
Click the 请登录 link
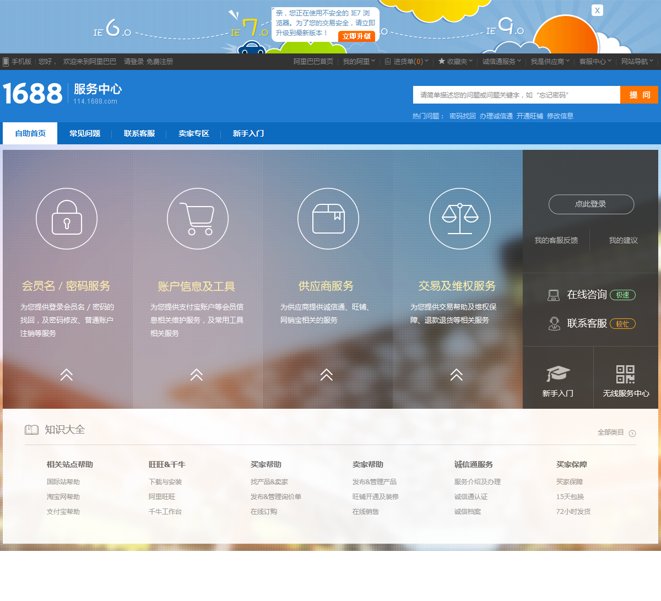(x=134, y=62)
